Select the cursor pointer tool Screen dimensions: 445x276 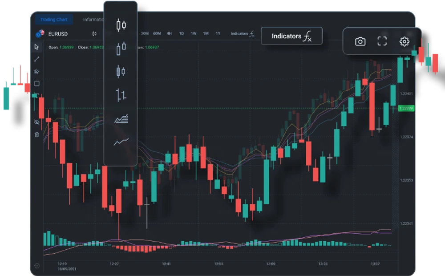tap(36, 47)
